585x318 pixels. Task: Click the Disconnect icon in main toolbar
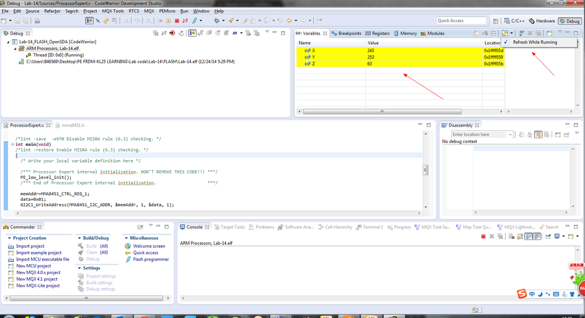[x=184, y=21]
